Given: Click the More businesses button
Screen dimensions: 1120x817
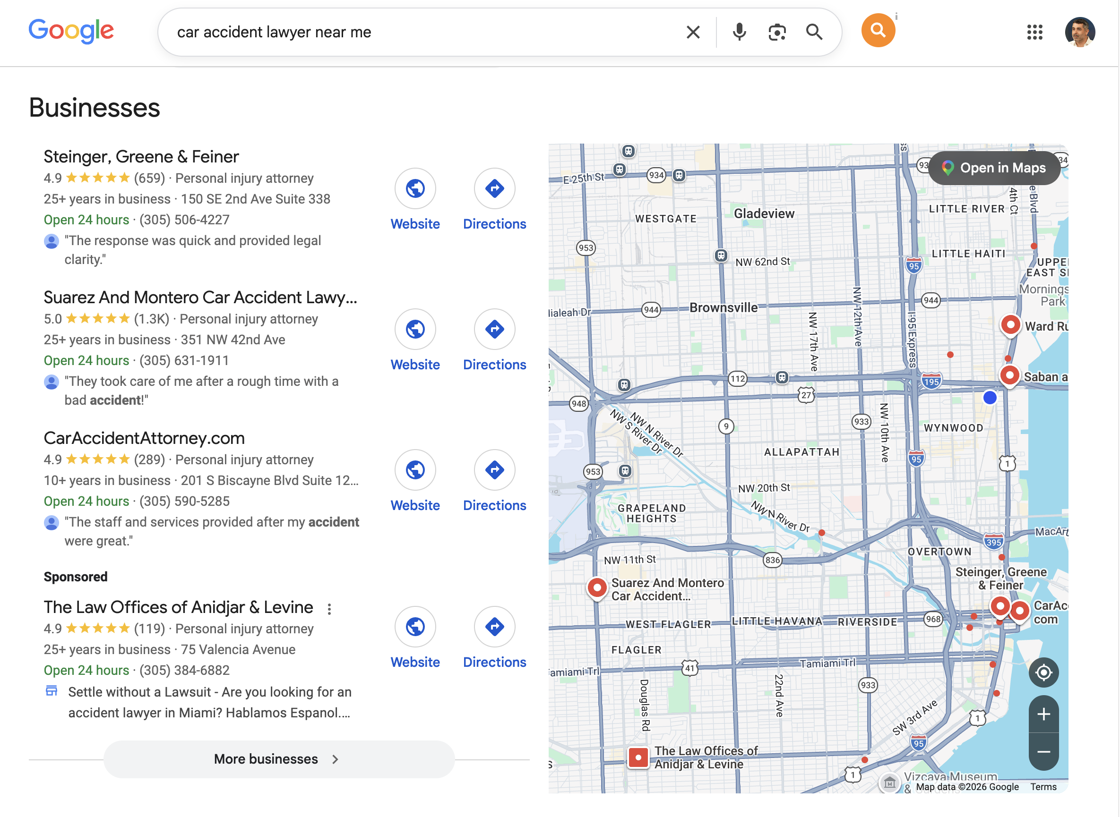Looking at the screenshot, I should [279, 759].
